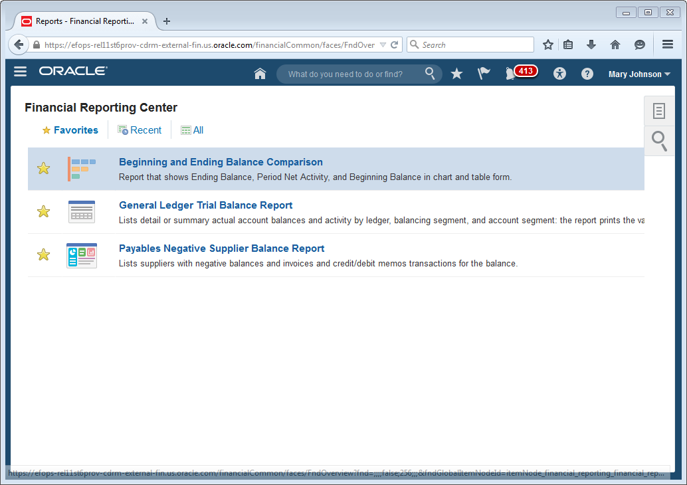Viewport: 687px width, 485px height.
Task: Click the Oracle logo
Action: tap(73, 71)
